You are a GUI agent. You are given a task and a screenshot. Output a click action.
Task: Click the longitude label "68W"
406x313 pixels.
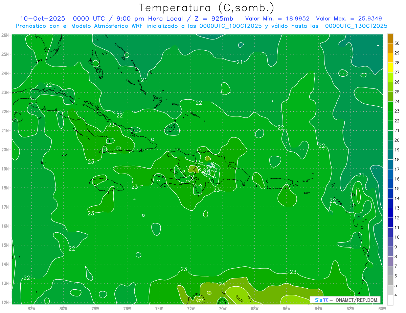pyautogui.click(x=255, y=308)
